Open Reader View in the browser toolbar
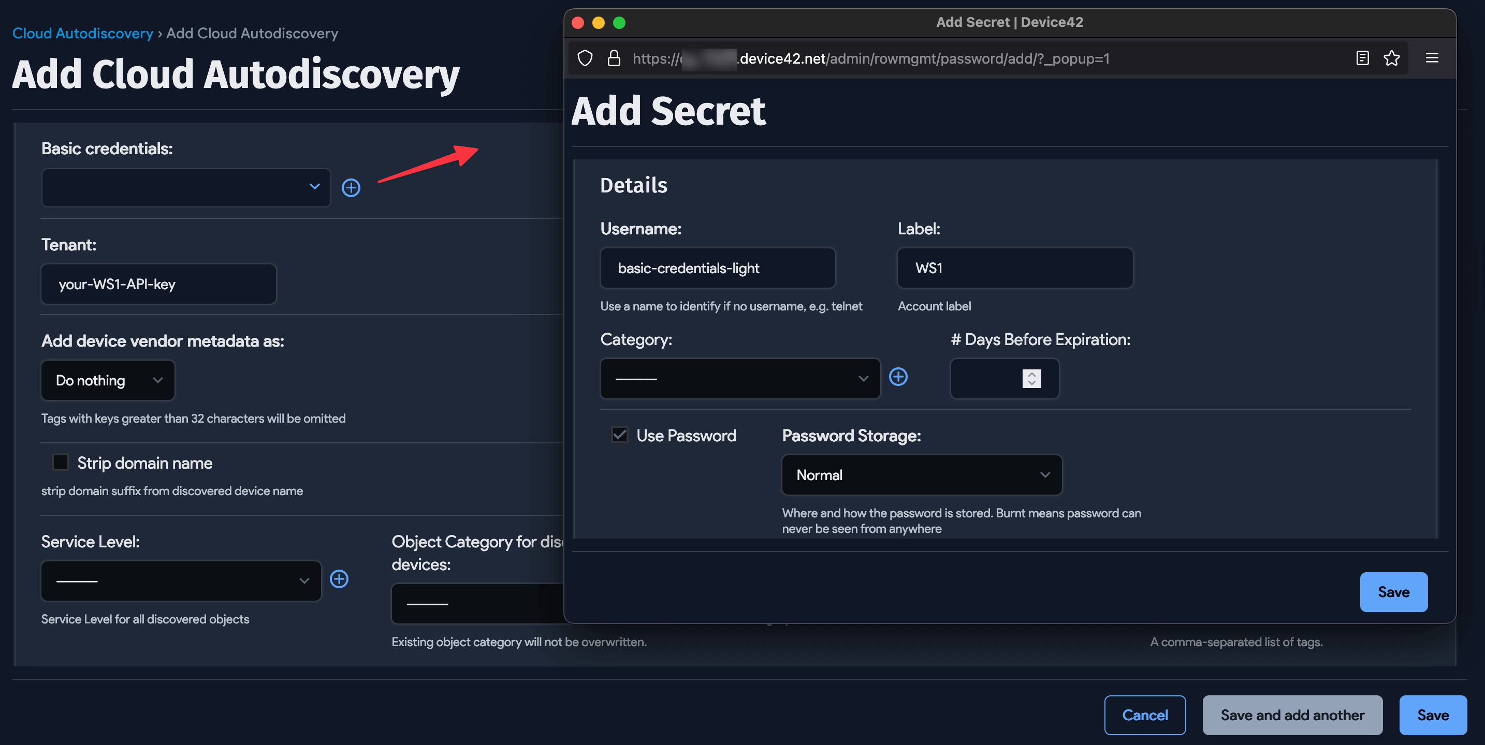 click(1362, 58)
